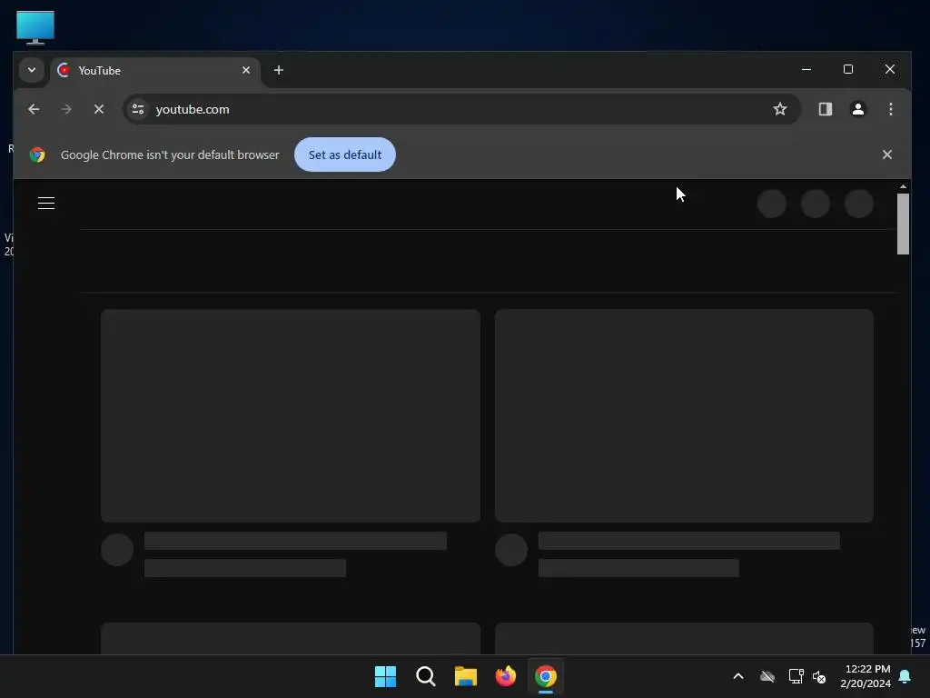The height and width of the screenshot is (698, 930).
Task: Toggle the Chrome side panel
Action: pyautogui.click(x=825, y=109)
